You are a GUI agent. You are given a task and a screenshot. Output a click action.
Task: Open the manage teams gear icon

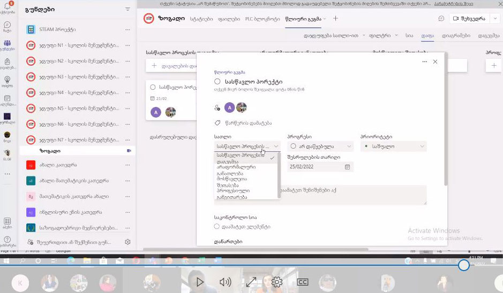coord(127,242)
